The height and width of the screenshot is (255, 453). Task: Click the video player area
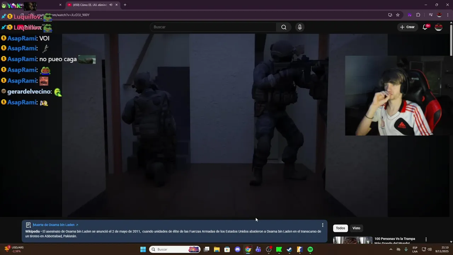[225, 125]
